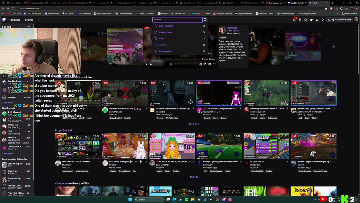
Task: Open the Drops Enabled section link
Action: [x=63, y=131]
